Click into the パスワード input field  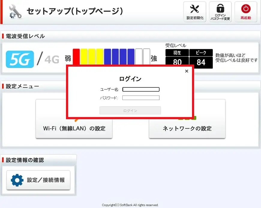pyautogui.click(x=141, y=98)
